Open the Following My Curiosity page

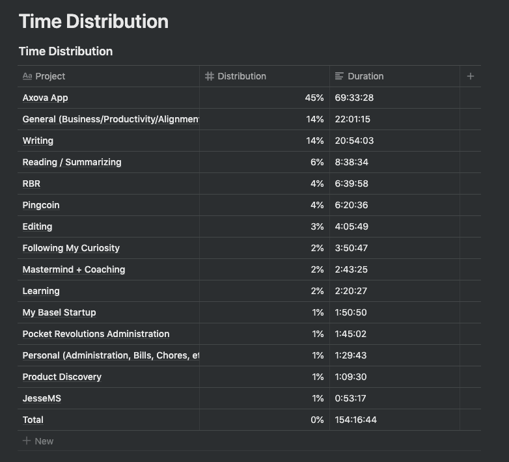coord(71,248)
